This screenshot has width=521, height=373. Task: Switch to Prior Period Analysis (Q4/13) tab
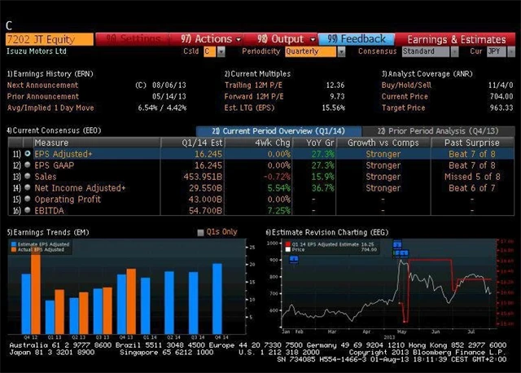click(438, 131)
